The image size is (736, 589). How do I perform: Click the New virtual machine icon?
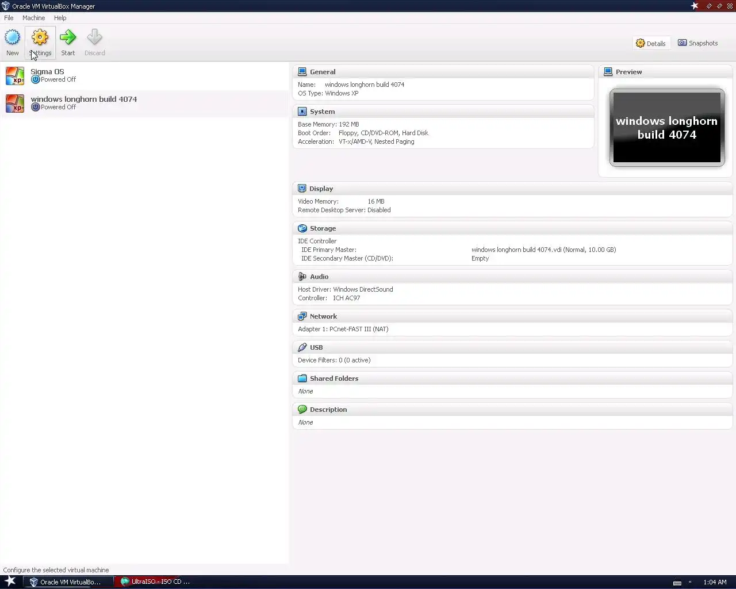click(12, 38)
